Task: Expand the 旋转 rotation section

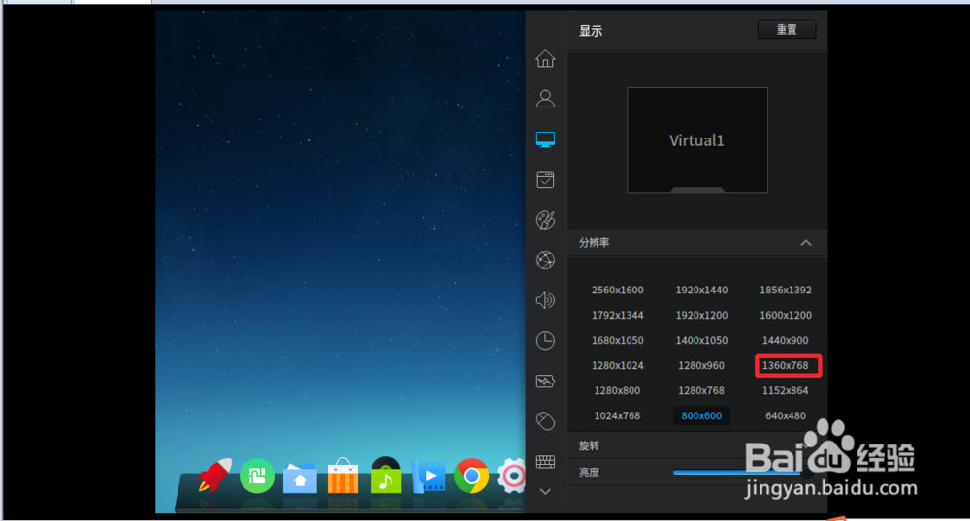Action: click(697, 445)
